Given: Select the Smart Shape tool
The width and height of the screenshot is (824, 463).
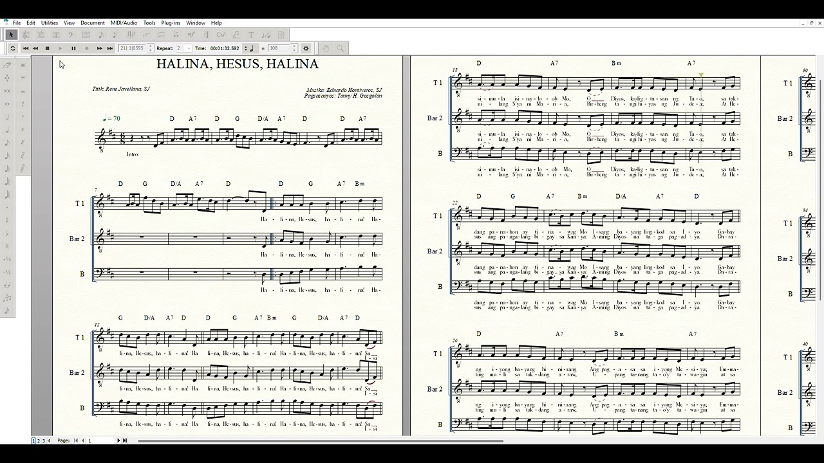Looking at the screenshot, I should point(161,35).
